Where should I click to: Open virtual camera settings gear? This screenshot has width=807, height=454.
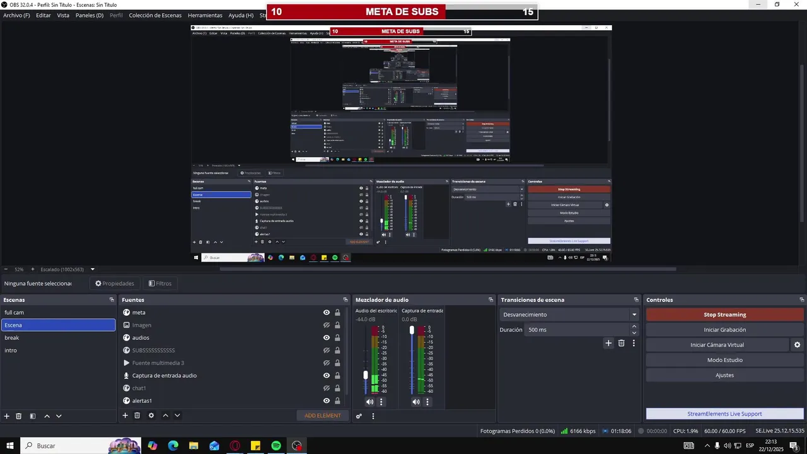click(797, 345)
